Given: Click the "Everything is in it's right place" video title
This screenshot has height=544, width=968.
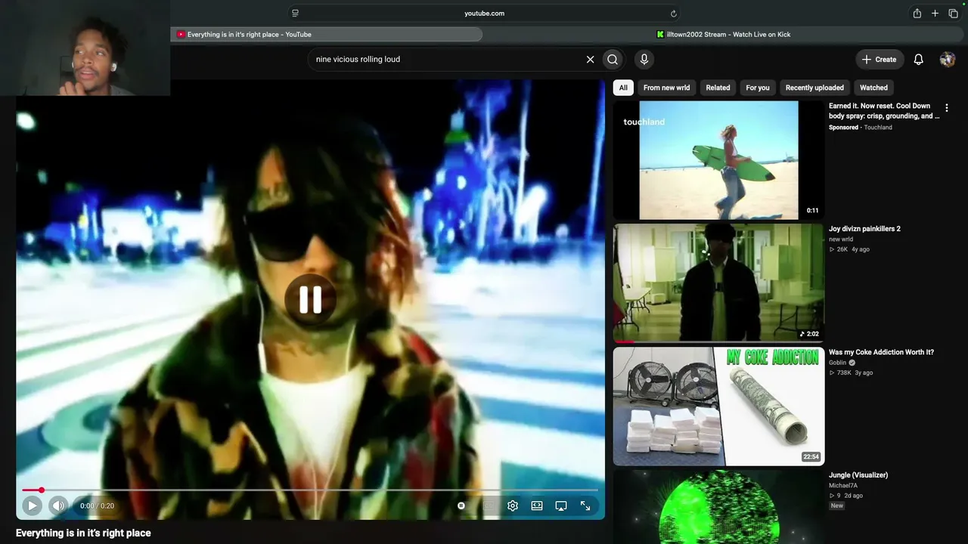Looking at the screenshot, I should pyautogui.click(x=83, y=533).
